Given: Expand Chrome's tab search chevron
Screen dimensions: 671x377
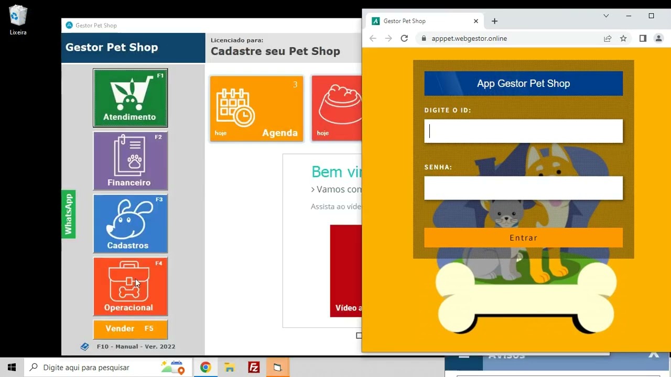Looking at the screenshot, I should tap(606, 16).
